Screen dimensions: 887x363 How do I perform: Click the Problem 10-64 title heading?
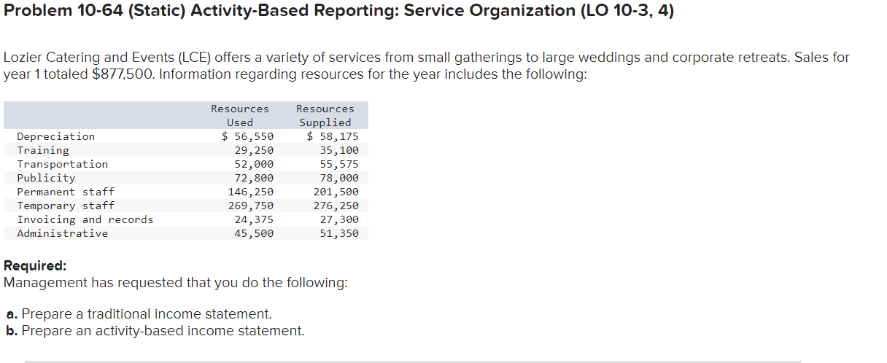(338, 11)
